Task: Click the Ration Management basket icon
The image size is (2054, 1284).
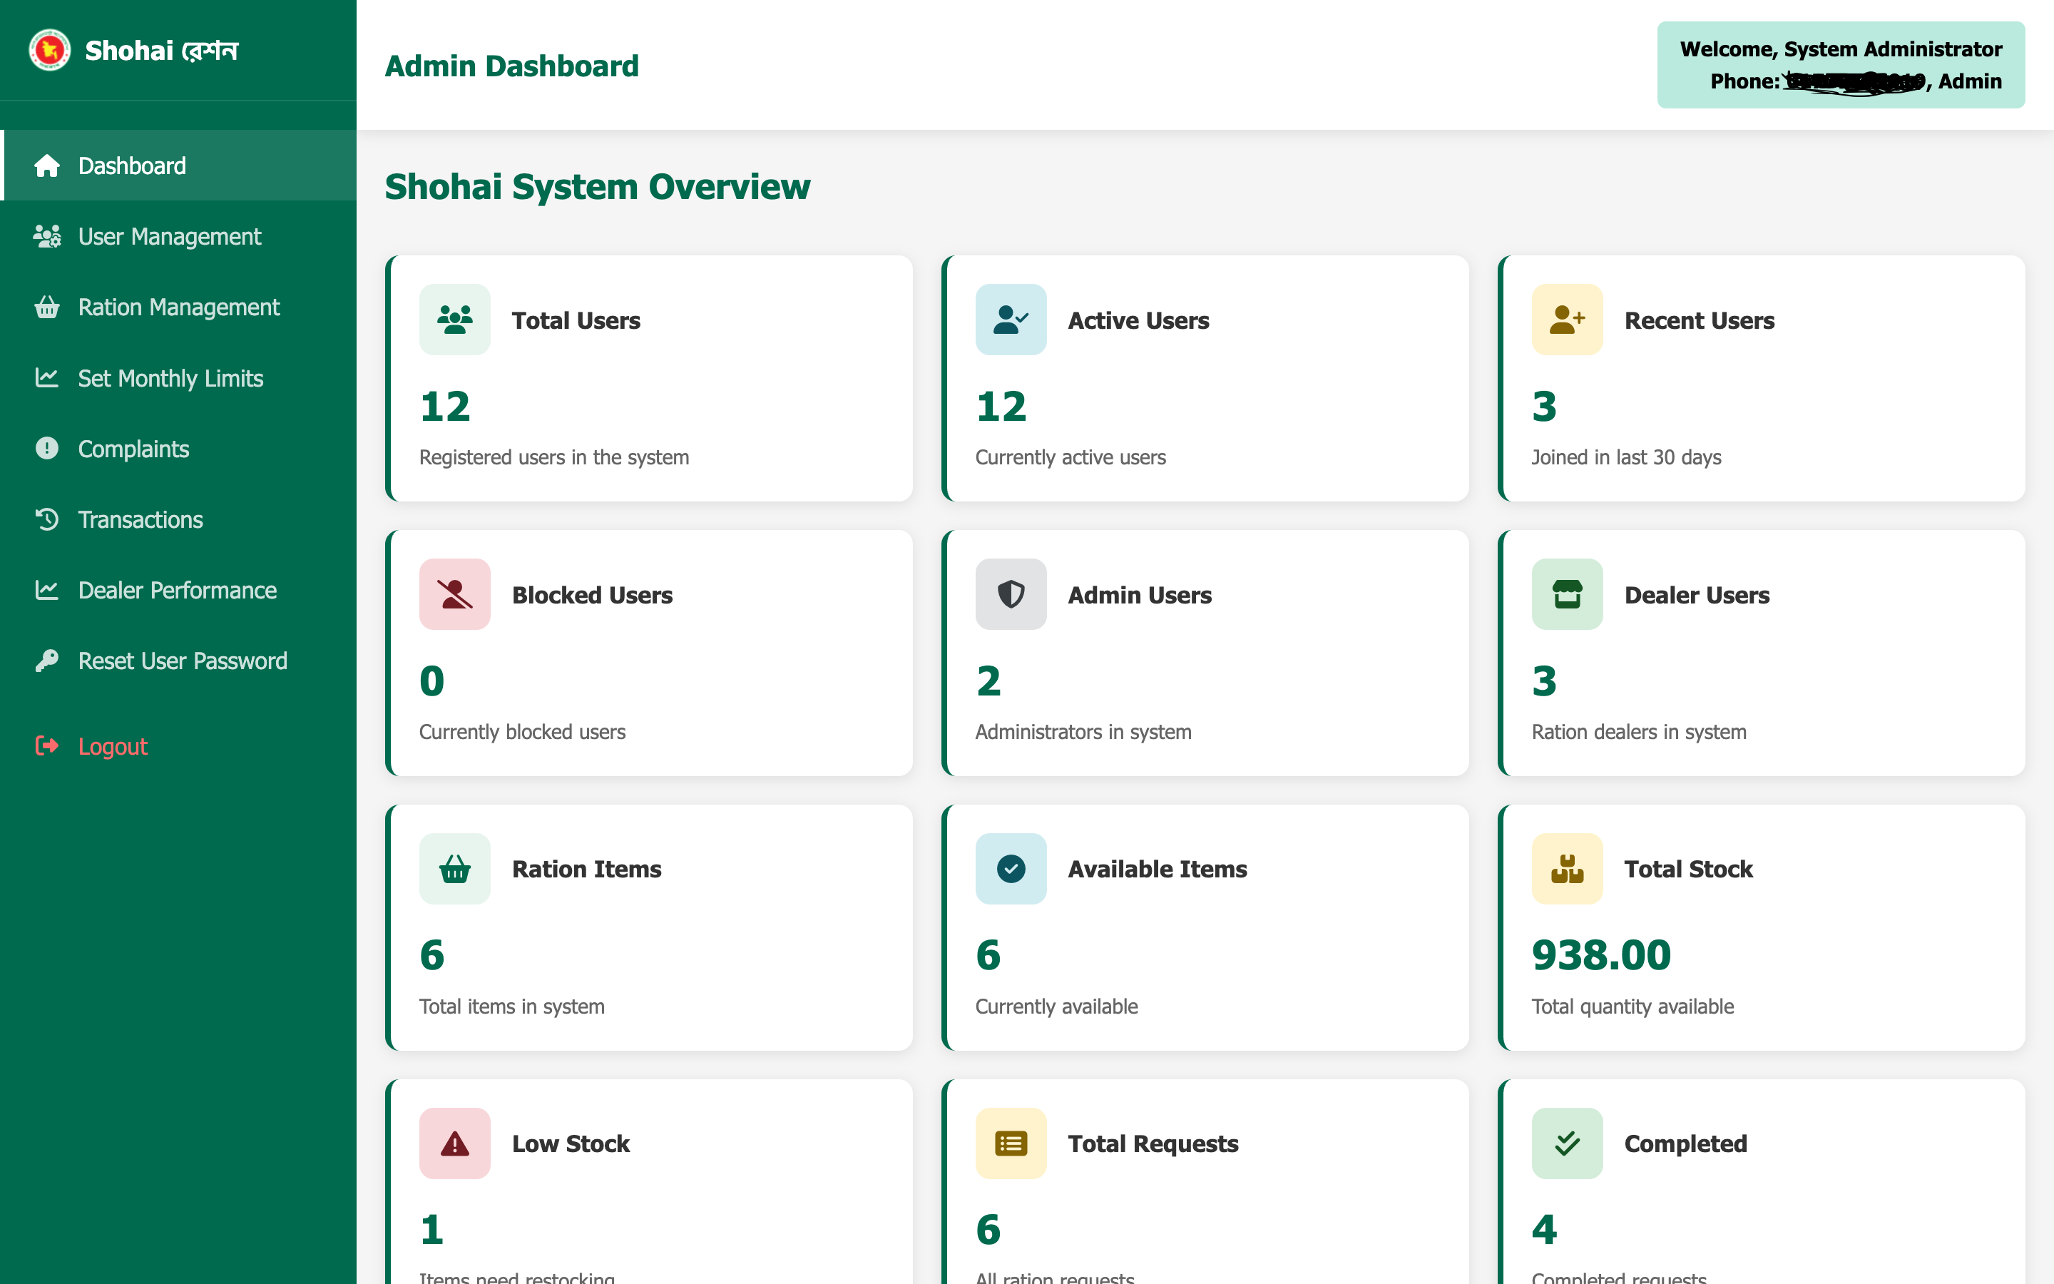Action: (46, 307)
